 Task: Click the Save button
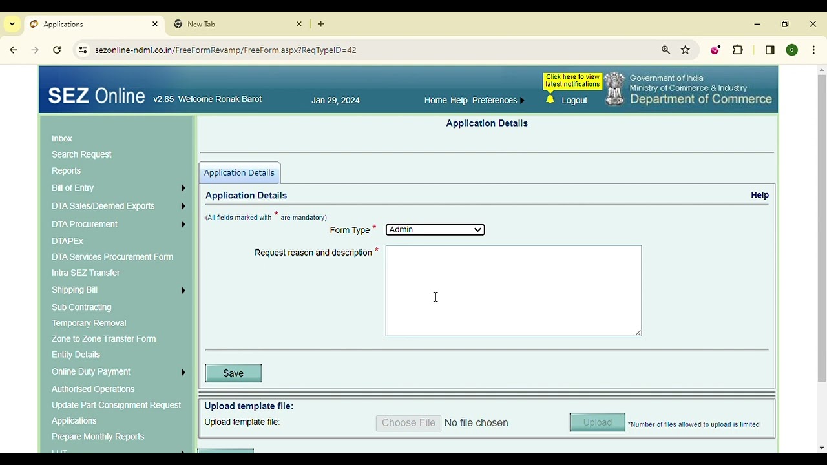point(233,373)
